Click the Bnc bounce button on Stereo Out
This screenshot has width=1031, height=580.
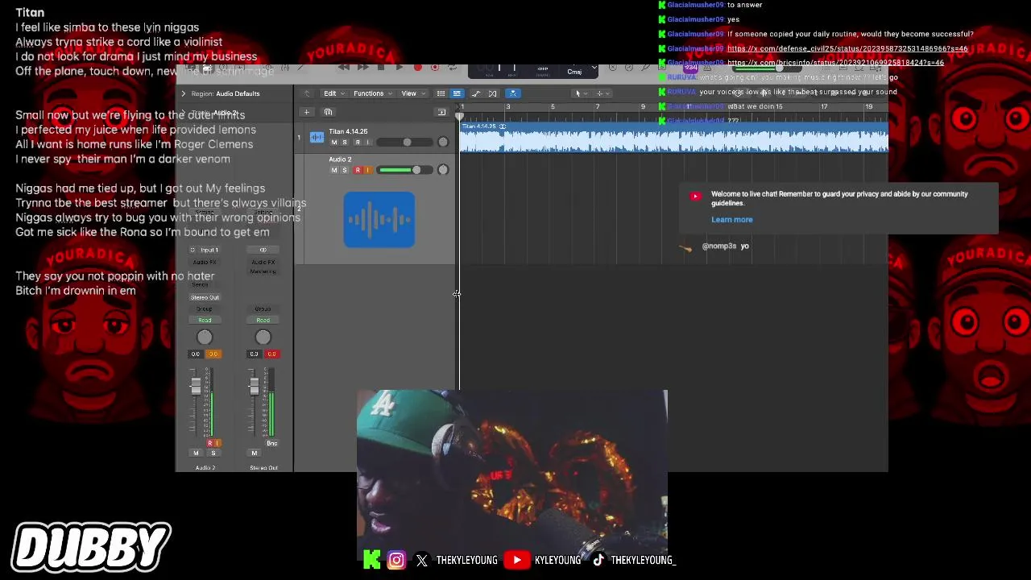[x=271, y=444]
